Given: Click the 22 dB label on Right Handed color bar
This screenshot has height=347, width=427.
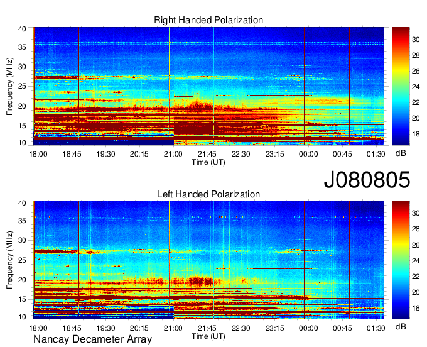Looking at the screenshot, I should 416,102.
